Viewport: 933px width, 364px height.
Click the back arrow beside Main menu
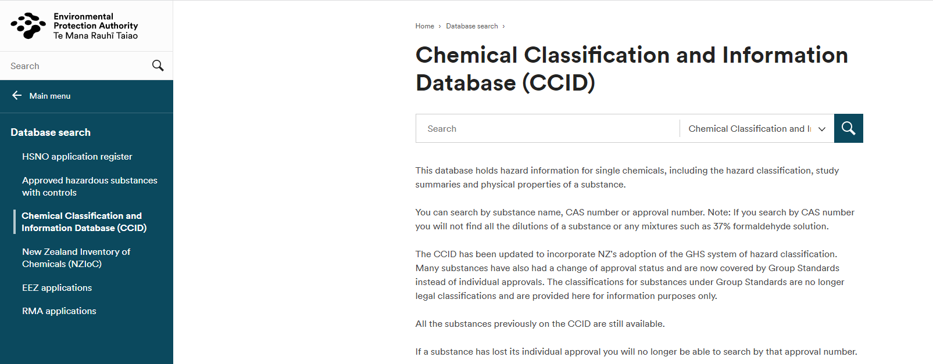tap(17, 96)
